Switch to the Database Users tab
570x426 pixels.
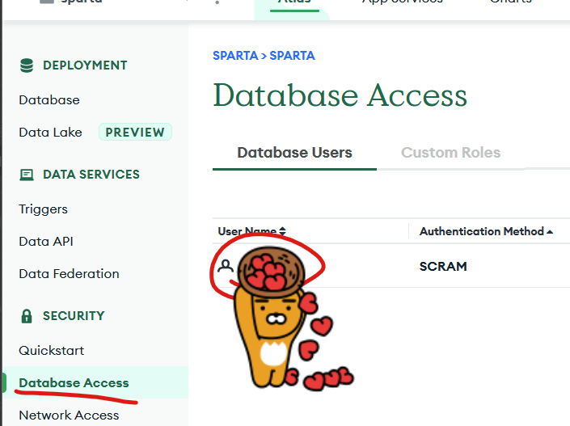coord(295,153)
